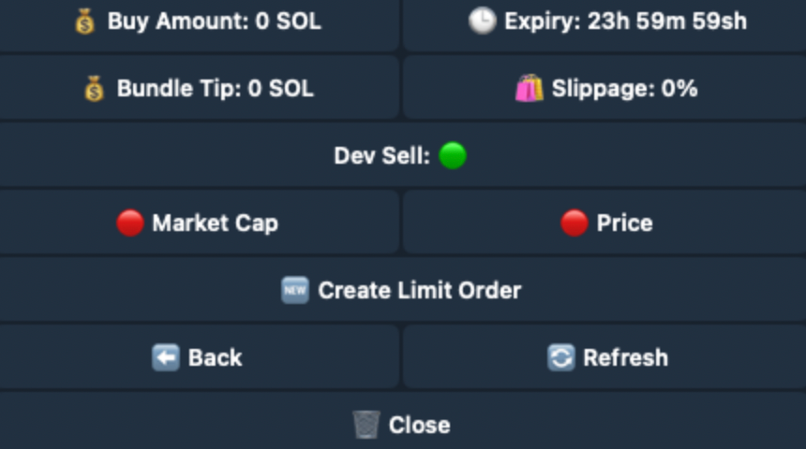Enable the red Price toggle

(574, 223)
